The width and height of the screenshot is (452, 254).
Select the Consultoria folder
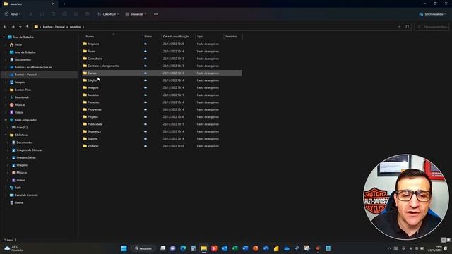point(95,59)
